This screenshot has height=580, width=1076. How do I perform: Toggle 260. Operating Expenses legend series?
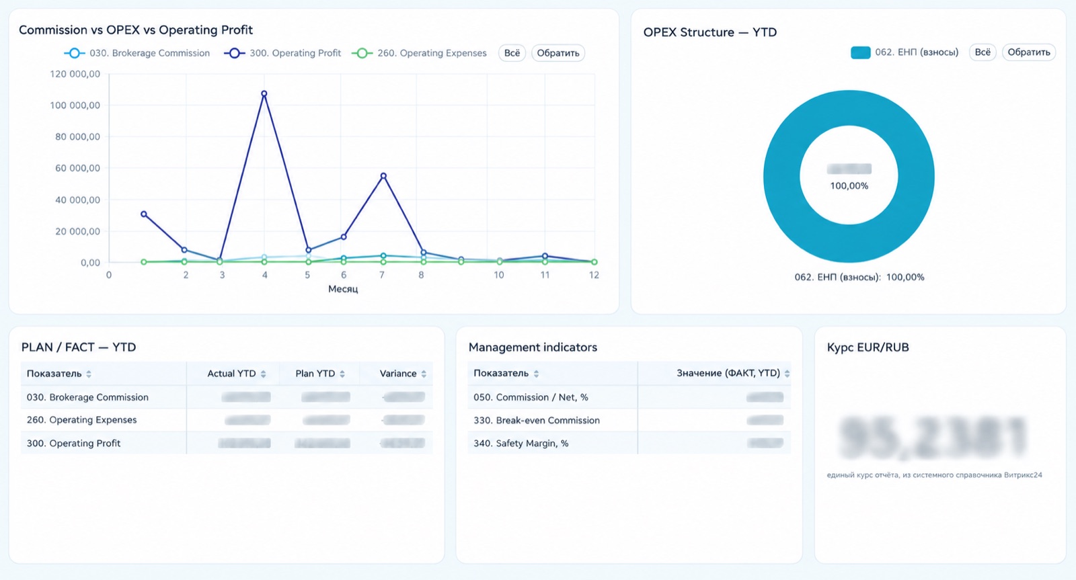click(420, 53)
